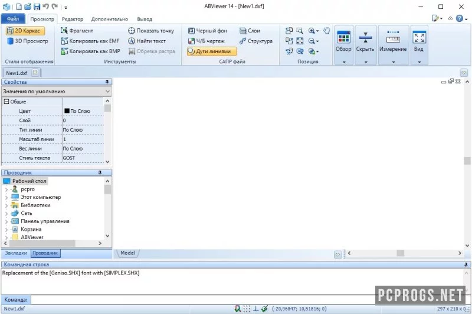
Task: Click the previous zoom view icon
Action: point(300,51)
